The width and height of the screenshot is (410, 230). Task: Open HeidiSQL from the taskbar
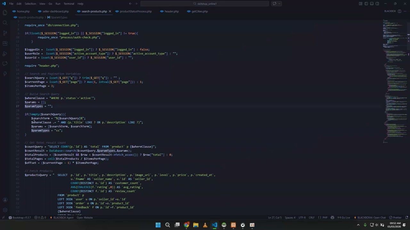click(224, 225)
